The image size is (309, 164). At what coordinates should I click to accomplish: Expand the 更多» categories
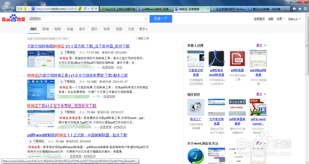pyautogui.click(x=143, y=29)
